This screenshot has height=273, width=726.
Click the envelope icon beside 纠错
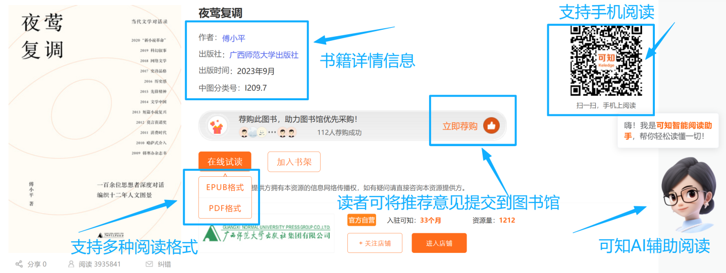[149, 264]
